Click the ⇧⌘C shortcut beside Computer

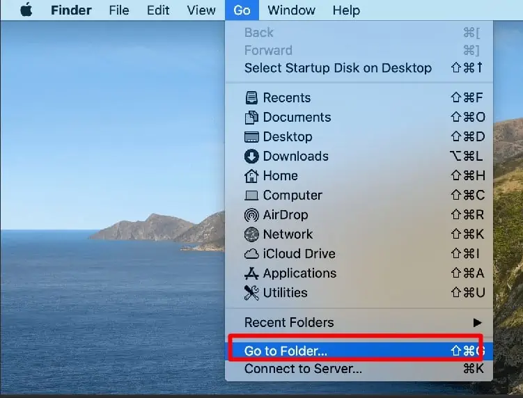[467, 196]
